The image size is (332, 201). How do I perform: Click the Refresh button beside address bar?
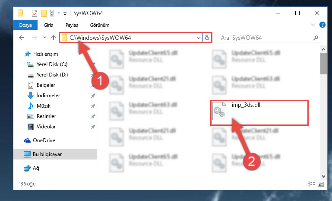tap(207, 38)
